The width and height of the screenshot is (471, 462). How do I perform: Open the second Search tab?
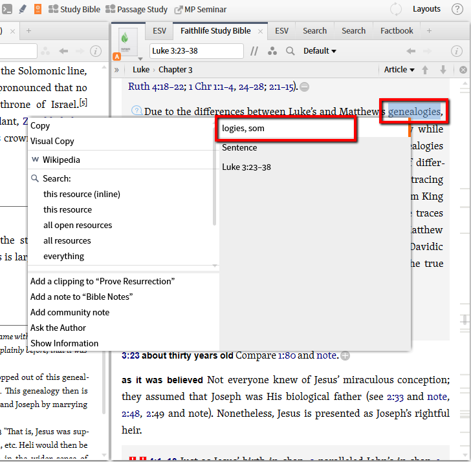click(353, 31)
